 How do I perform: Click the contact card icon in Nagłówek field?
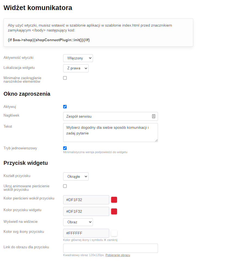[154, 116]
